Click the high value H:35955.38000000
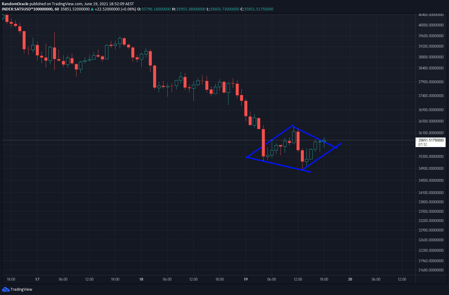Viewport: 449px width, 295px height. pos(189,9)
